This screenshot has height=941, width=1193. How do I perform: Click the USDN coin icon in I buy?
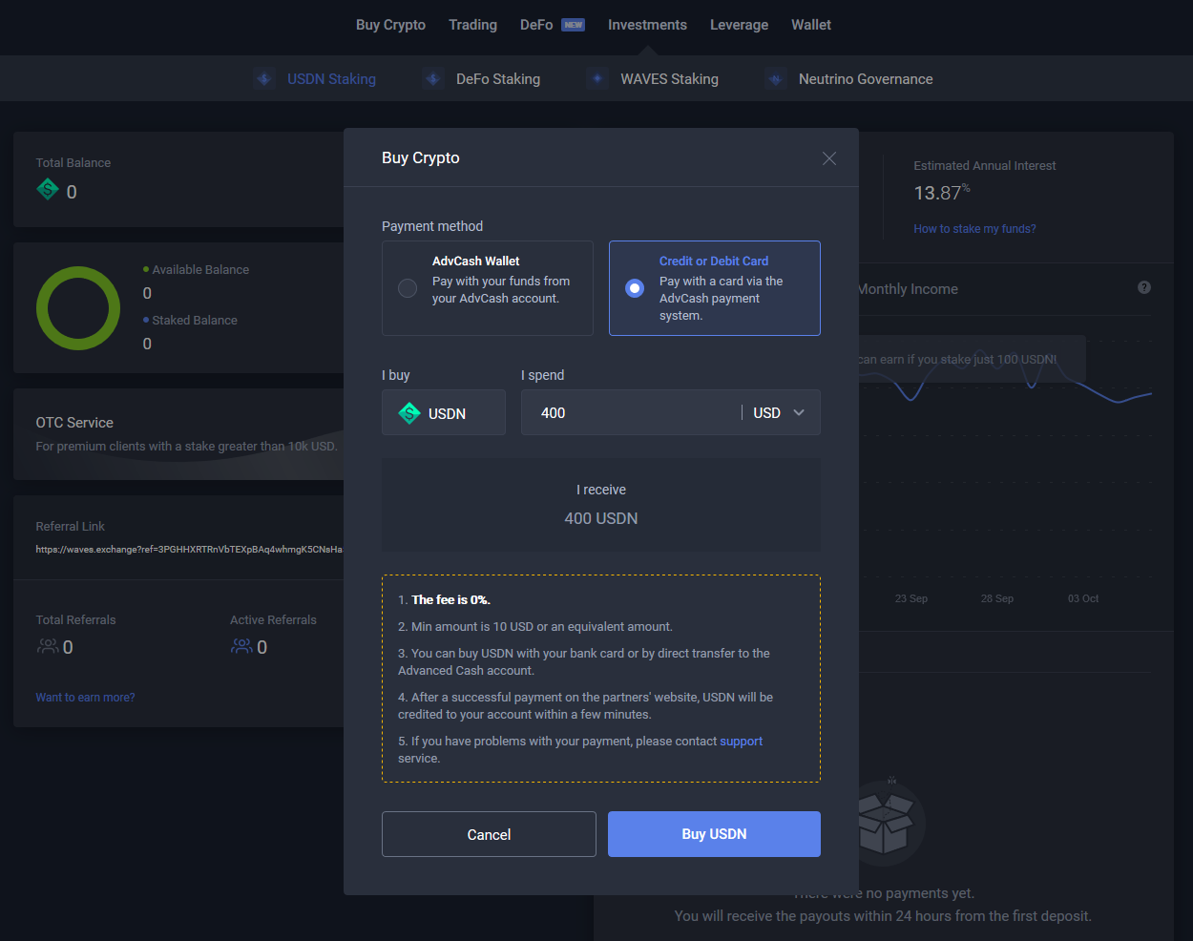click(409, 413)
